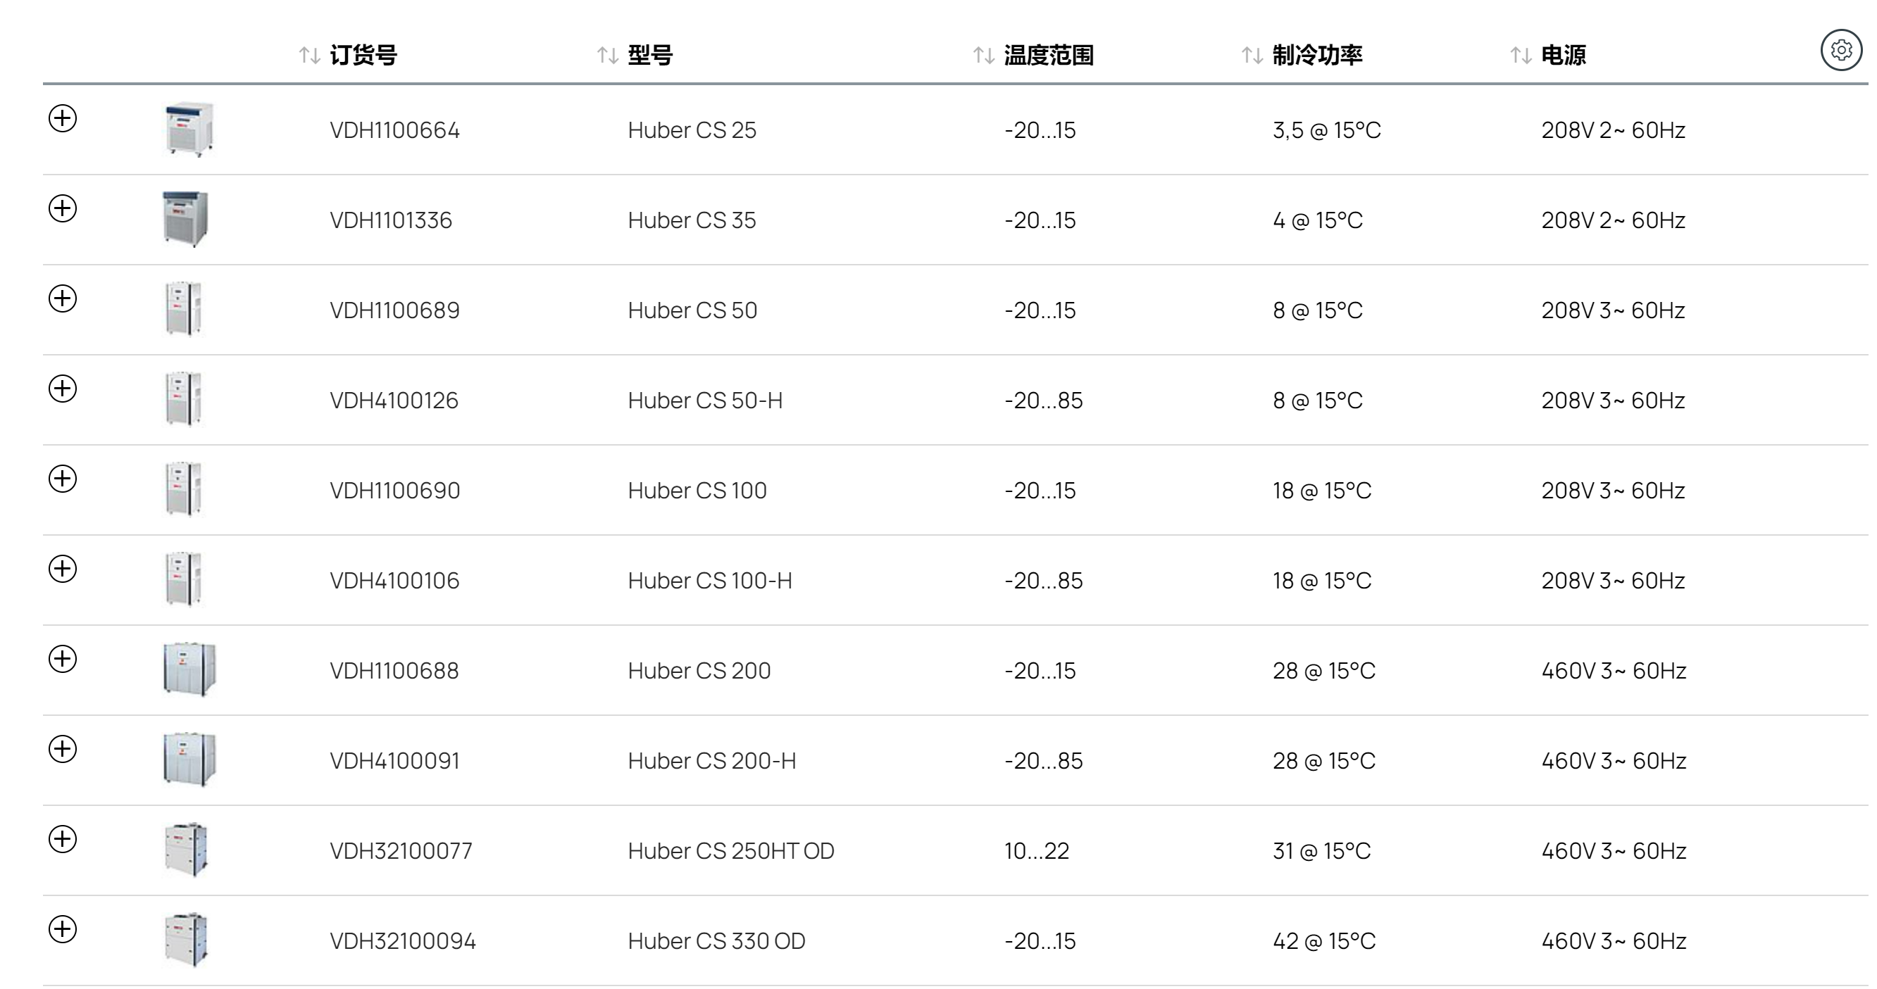This screenshot has height=989, width=1877.
Task: Click the 订货号 column header label
Action: pyautogui.click(x=363, y=56)
